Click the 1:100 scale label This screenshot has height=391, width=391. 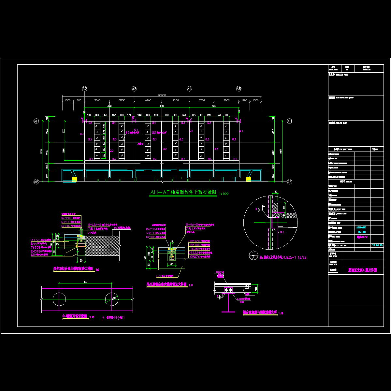click(224, 194)
